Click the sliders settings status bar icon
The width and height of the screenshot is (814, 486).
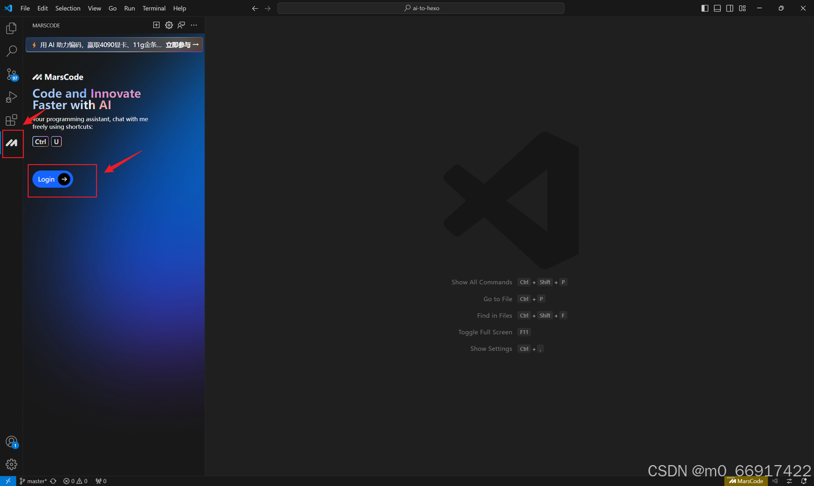click(790, 481)
